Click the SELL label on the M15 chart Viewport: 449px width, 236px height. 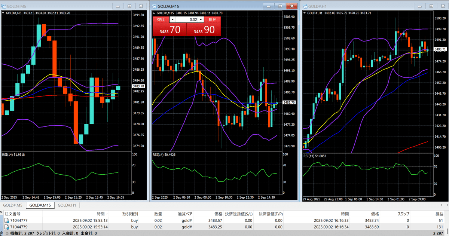tap(161, 20)
